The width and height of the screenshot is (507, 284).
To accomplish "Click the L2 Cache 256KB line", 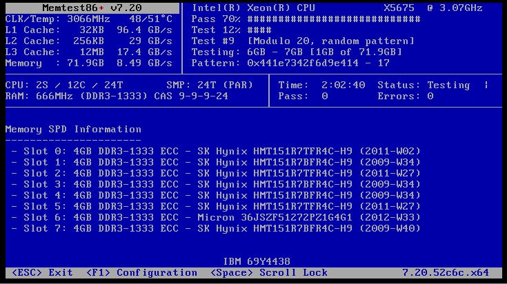I will (x=88, y=41).
